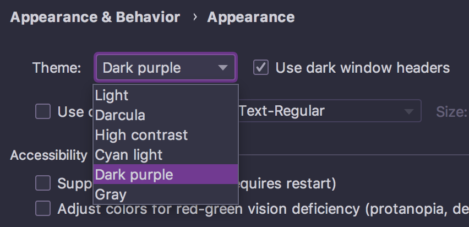Check Adjust colors for red-green vision deficiency
Image resolution: width=469 pixels, height=227 pixels.
(x=43, y=208)
